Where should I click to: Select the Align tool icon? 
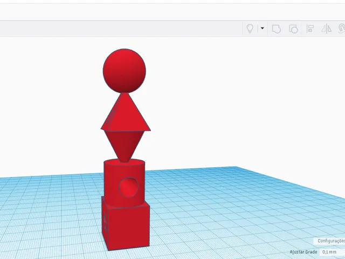pos(310,29)
